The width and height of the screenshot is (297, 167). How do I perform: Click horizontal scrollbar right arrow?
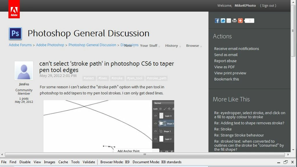click(x=288, y=155)
